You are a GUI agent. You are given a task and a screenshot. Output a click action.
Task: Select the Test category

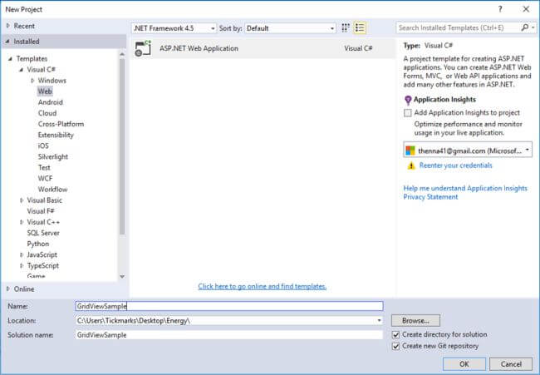(x=44, y=167)
